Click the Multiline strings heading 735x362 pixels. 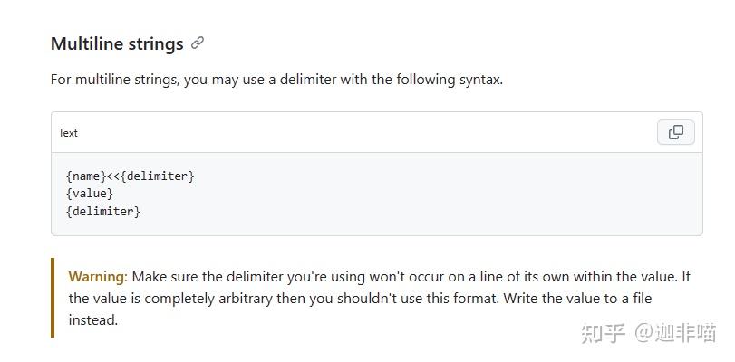[x=117, y=43]
